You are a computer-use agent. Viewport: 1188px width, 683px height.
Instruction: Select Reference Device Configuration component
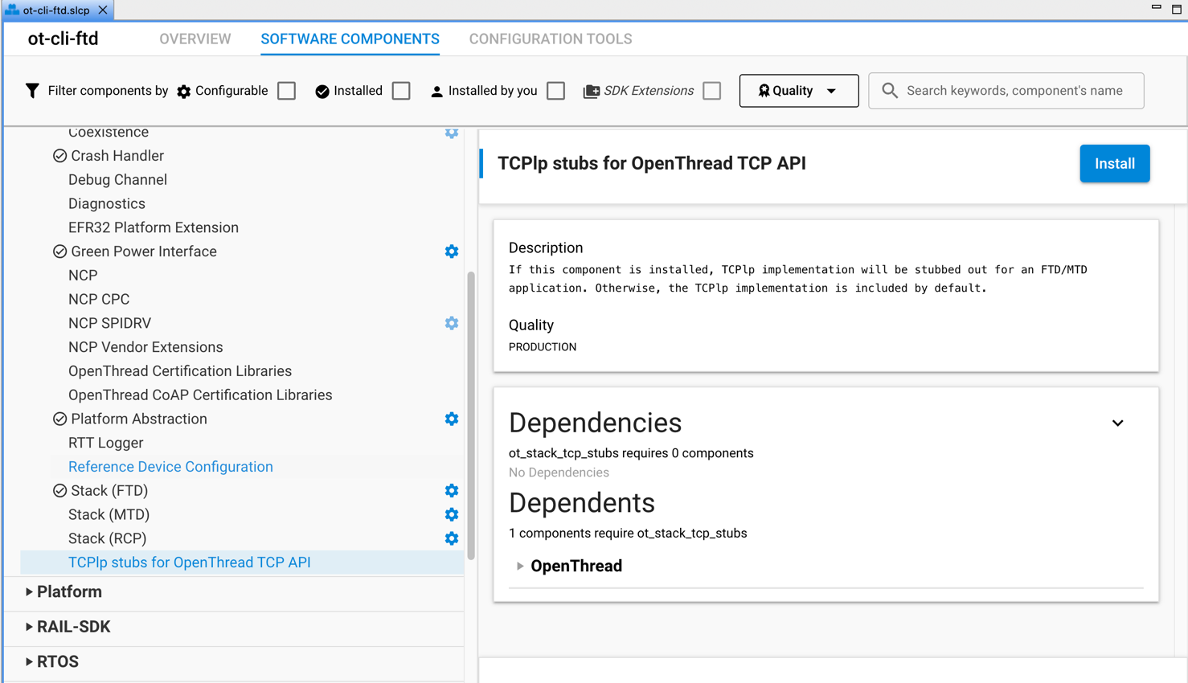click(170, 467)
